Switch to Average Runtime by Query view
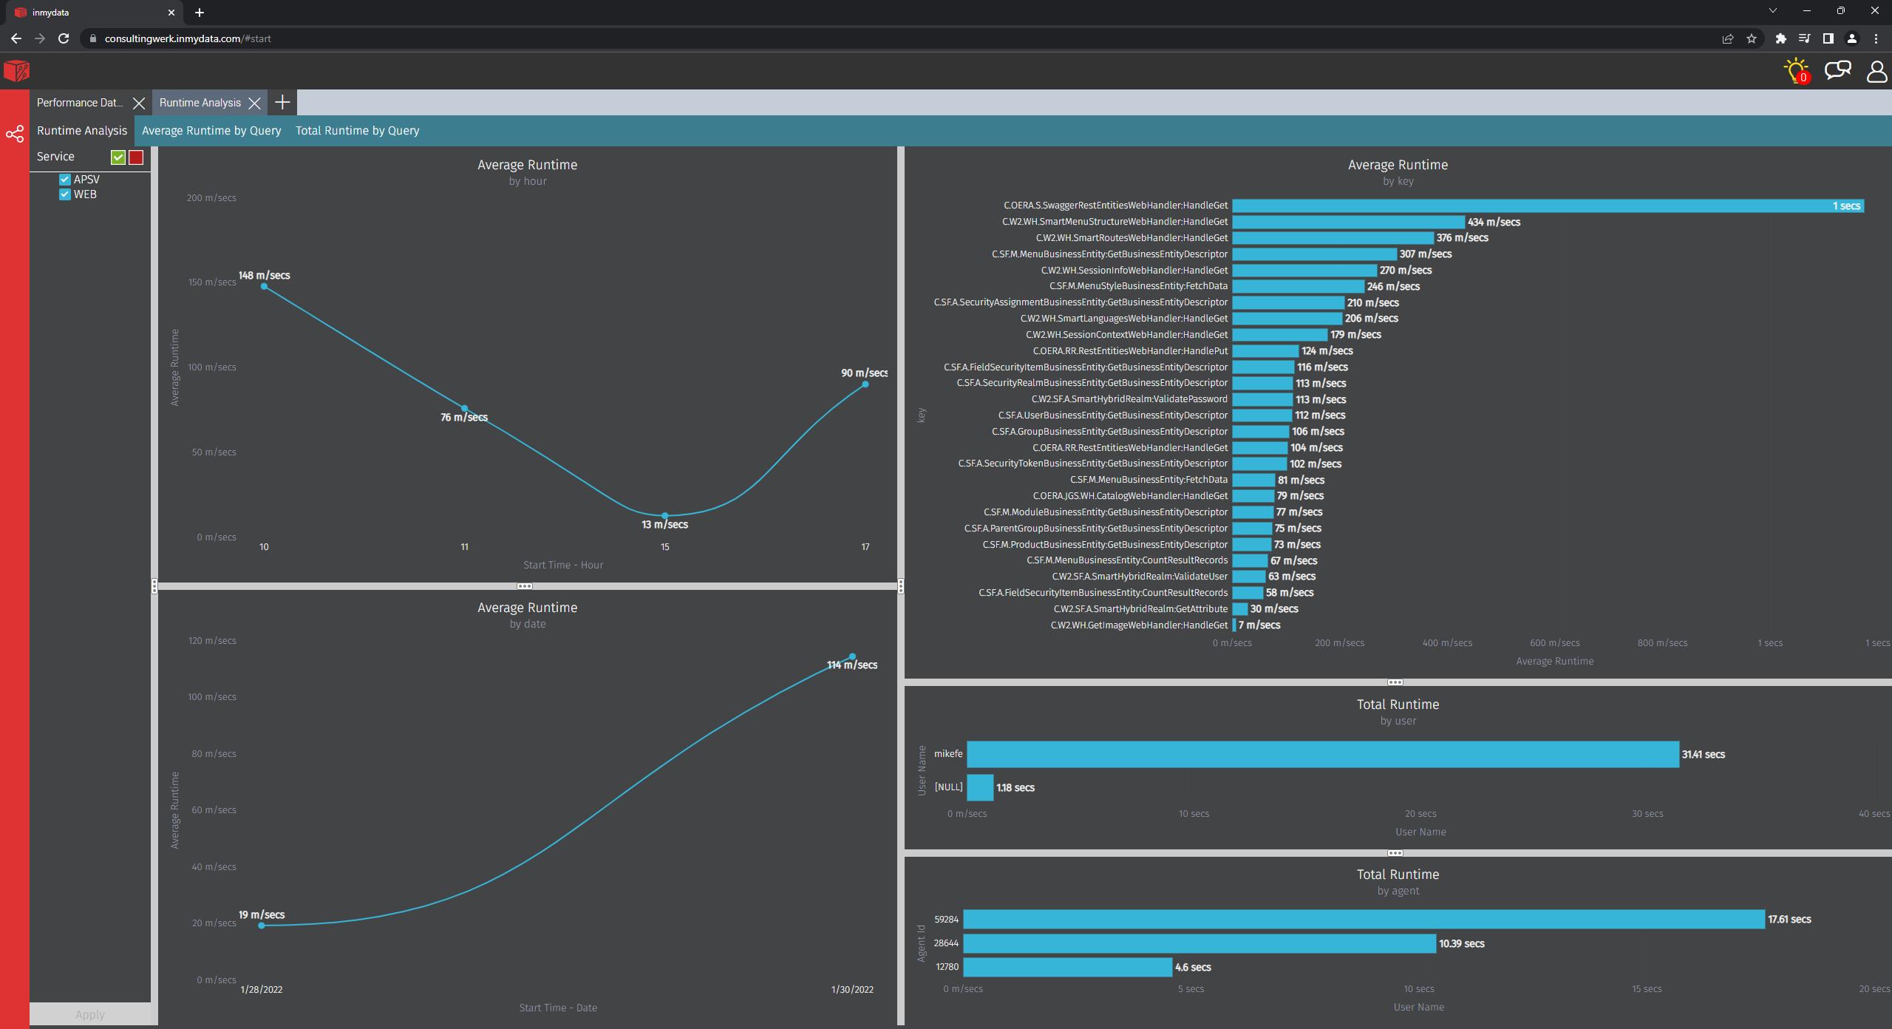The height and width of the screenshot is (1029, 1892). pyautogui.click(x=211, y=131)
